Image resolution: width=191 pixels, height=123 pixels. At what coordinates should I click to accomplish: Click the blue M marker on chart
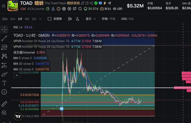coord(62,109)
